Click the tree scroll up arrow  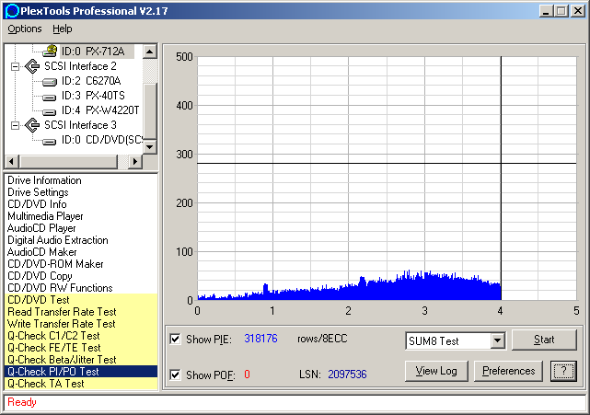pos(150,52)
